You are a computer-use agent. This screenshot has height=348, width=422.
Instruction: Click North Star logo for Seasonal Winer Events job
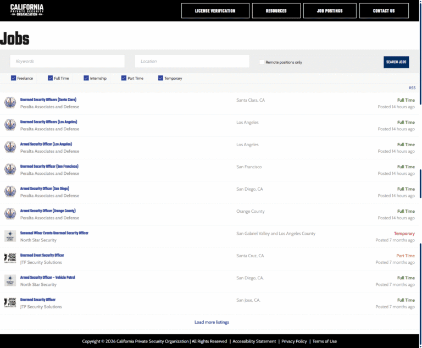point(10,236)
